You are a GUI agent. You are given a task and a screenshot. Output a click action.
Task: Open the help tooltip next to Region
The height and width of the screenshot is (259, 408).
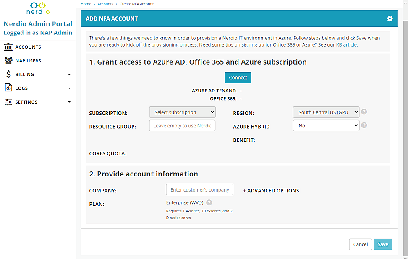click(364, 111)
